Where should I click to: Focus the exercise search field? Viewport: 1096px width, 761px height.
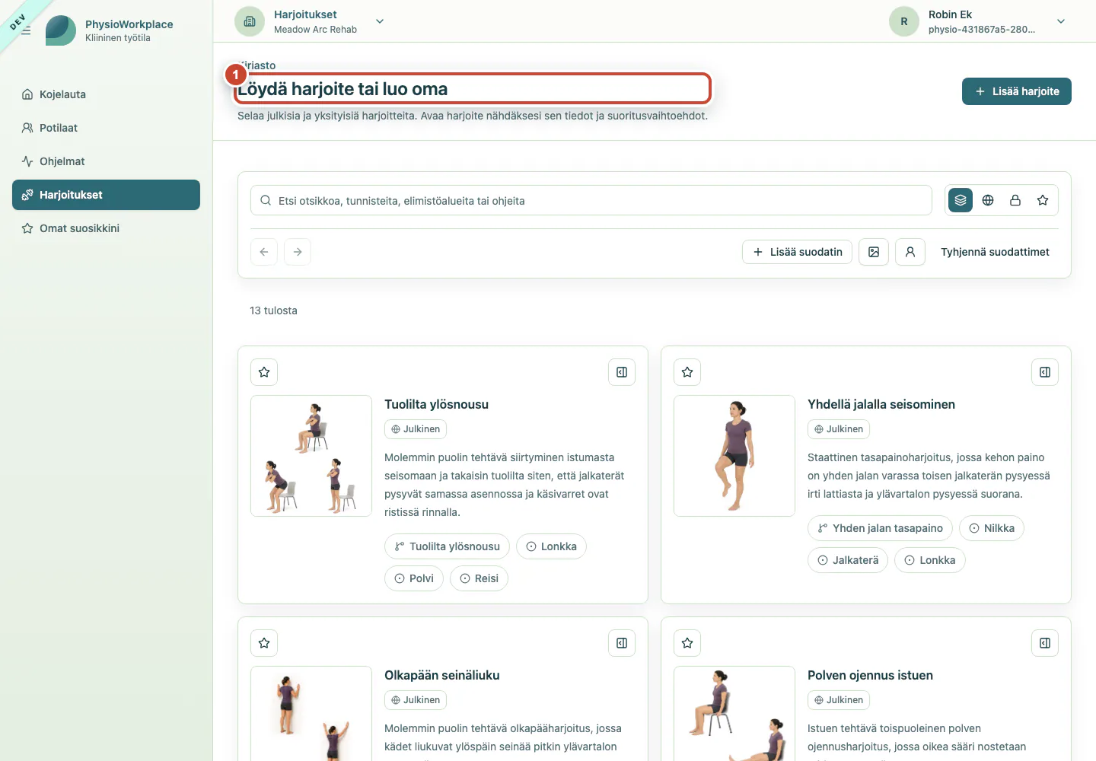click(591, 201)
